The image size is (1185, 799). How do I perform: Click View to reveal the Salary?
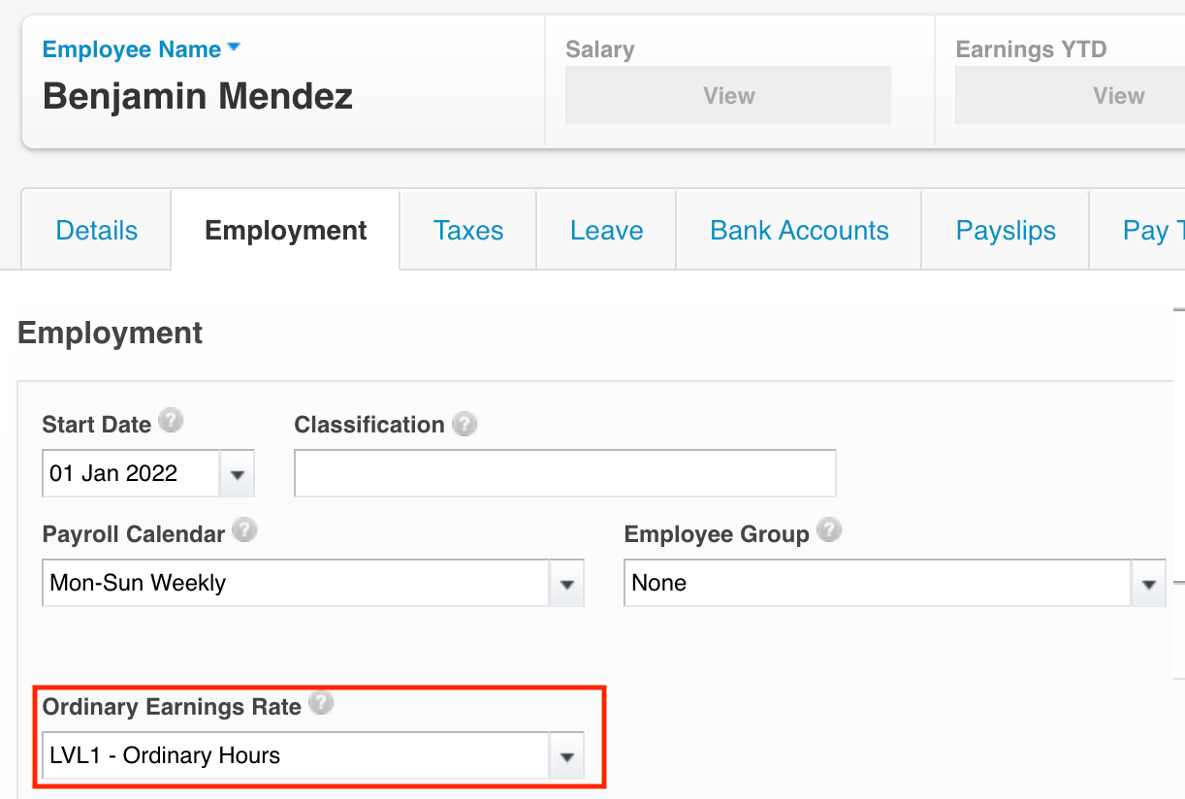tap(727, 94)
